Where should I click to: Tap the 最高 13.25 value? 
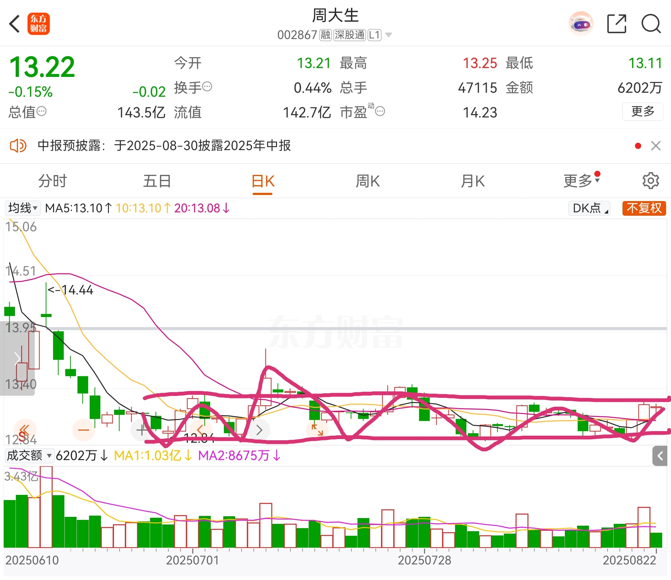click(479, 63)
